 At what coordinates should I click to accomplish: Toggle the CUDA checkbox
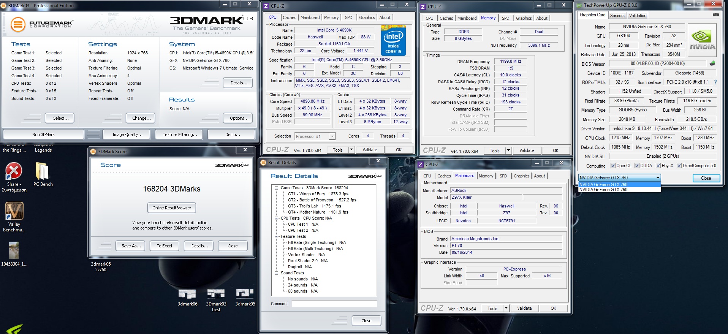coord(637,166)
